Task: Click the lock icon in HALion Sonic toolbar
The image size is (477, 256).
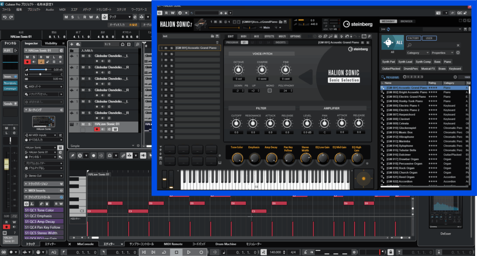Action: tap(335, 36)
